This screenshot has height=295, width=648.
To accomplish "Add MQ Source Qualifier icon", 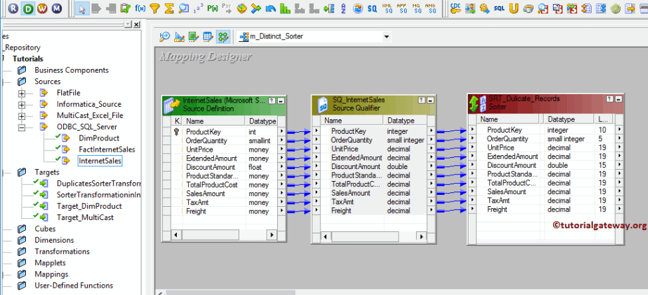I will (417, 8).
